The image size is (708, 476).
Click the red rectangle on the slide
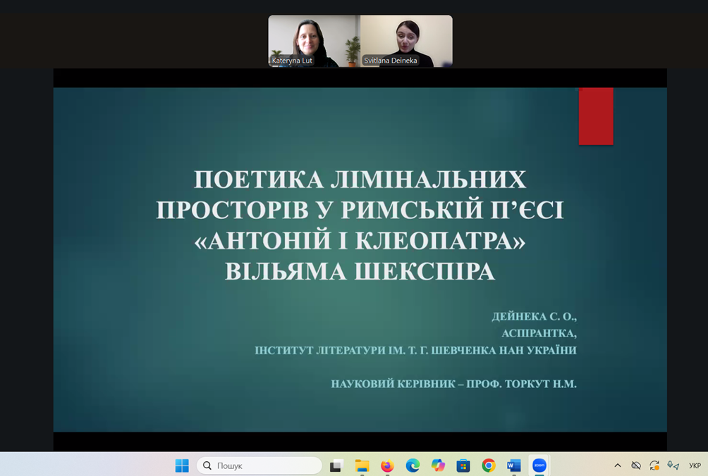point(596,116)
